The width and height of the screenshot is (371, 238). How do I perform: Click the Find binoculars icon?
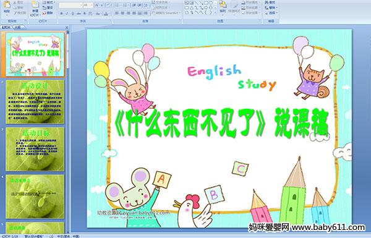coord(270,2)
